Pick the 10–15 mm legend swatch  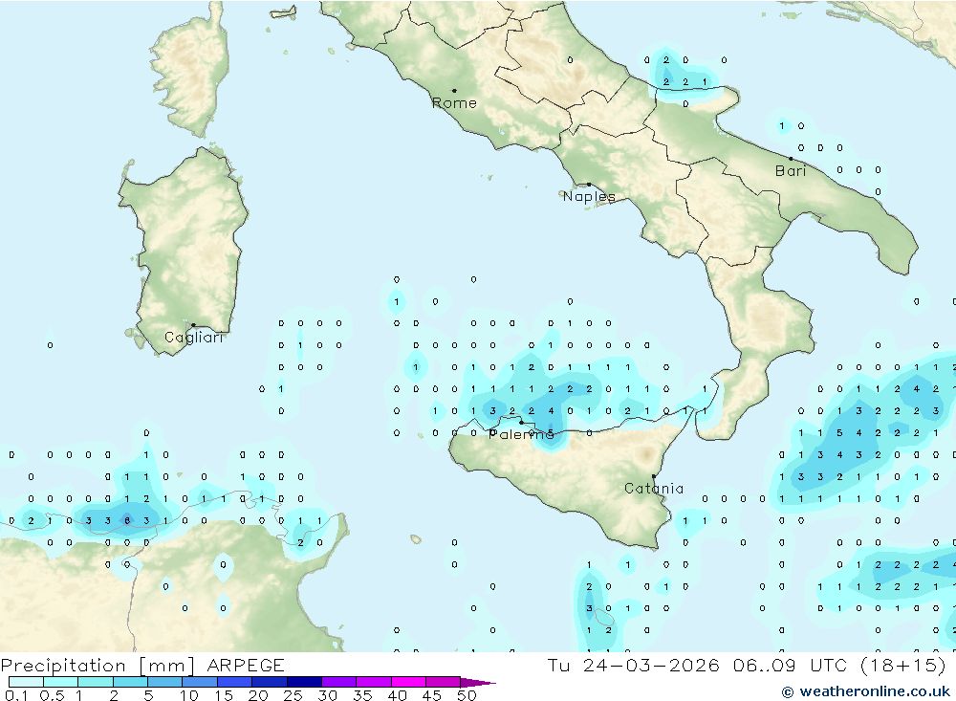[200, 682]
